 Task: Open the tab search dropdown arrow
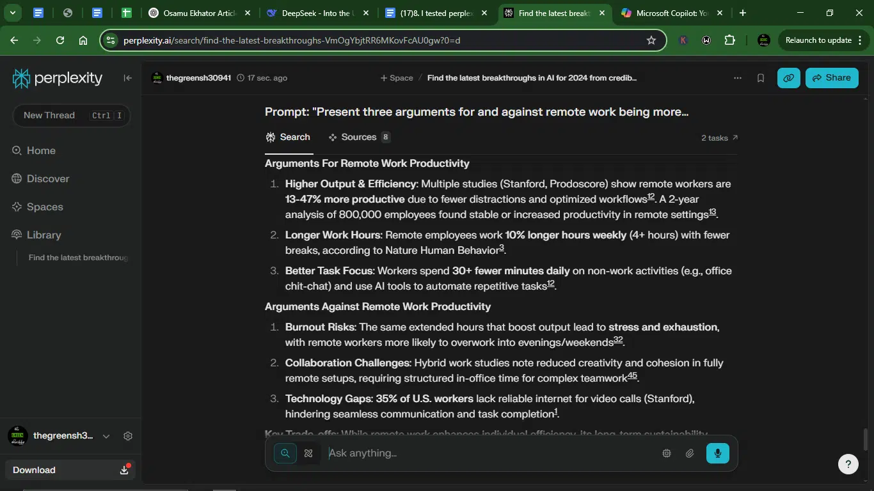click(x=12, y=13)
